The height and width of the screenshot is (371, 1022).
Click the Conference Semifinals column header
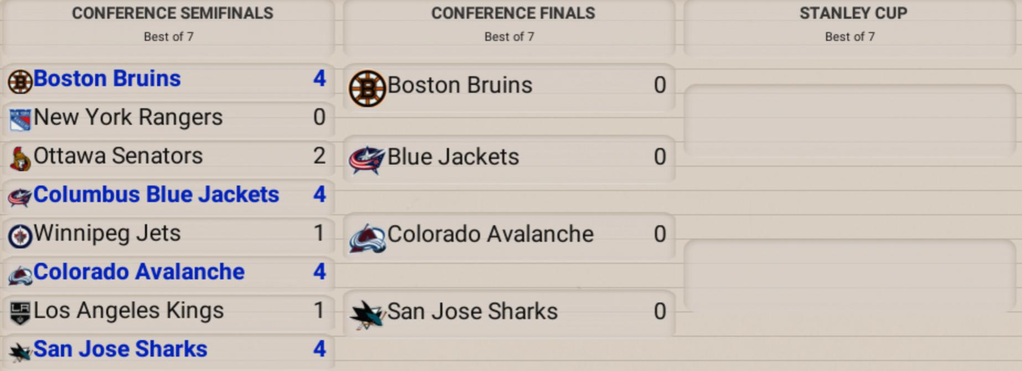coord(172,13)
